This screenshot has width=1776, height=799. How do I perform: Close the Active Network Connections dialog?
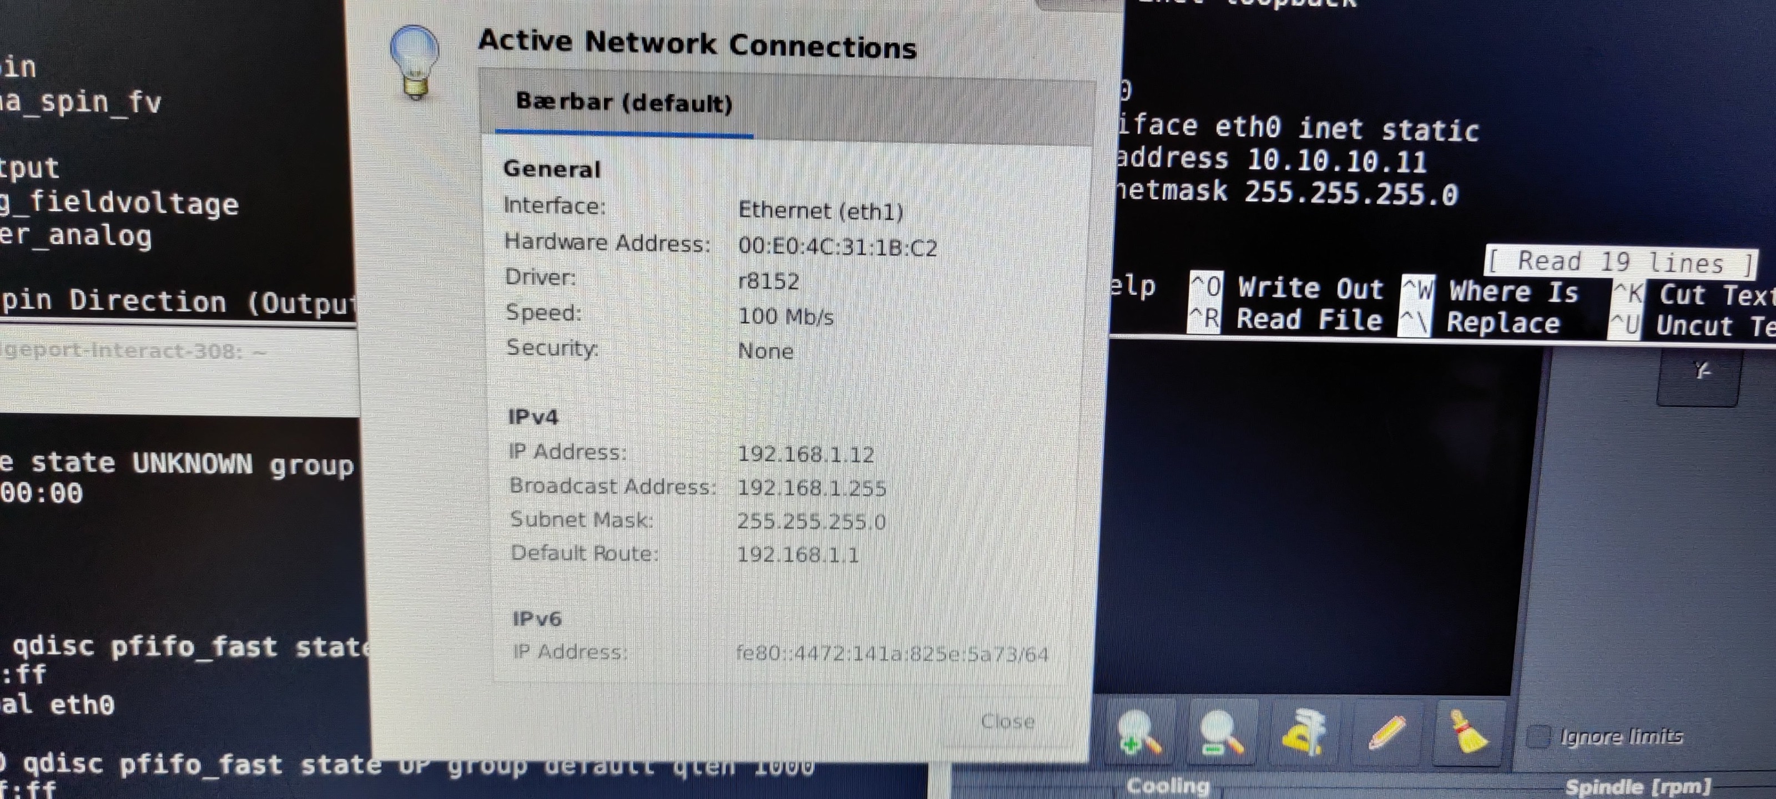pyautogui.click(x=1007, y=722)
